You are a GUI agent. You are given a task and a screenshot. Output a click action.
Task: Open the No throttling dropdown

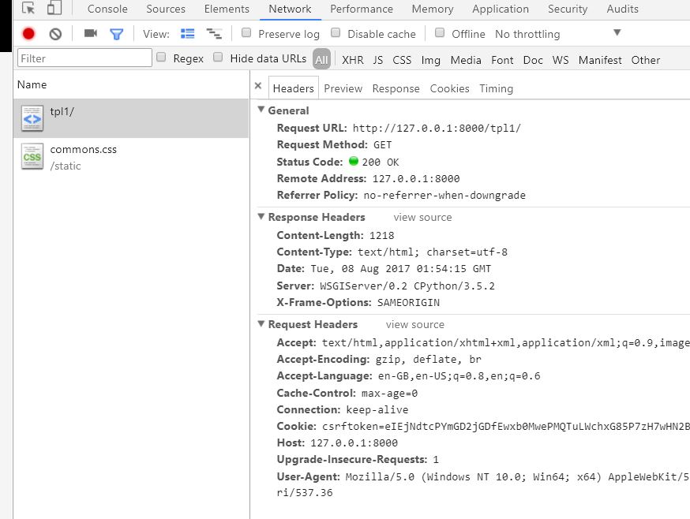click(558, 34)
